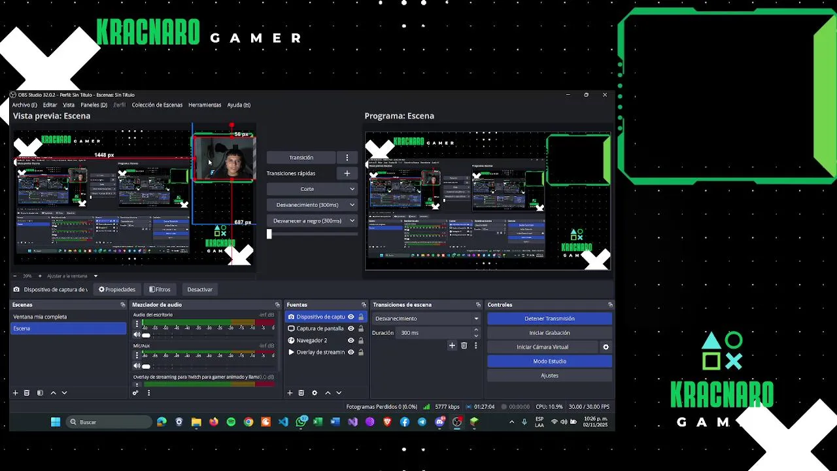
Task: Open Windows Start menu
Action: [56, 422]
